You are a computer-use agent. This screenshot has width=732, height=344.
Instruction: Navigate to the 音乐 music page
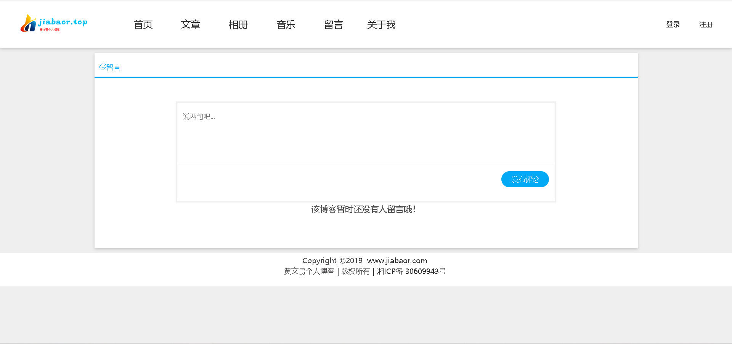click(x=286, y=25)
